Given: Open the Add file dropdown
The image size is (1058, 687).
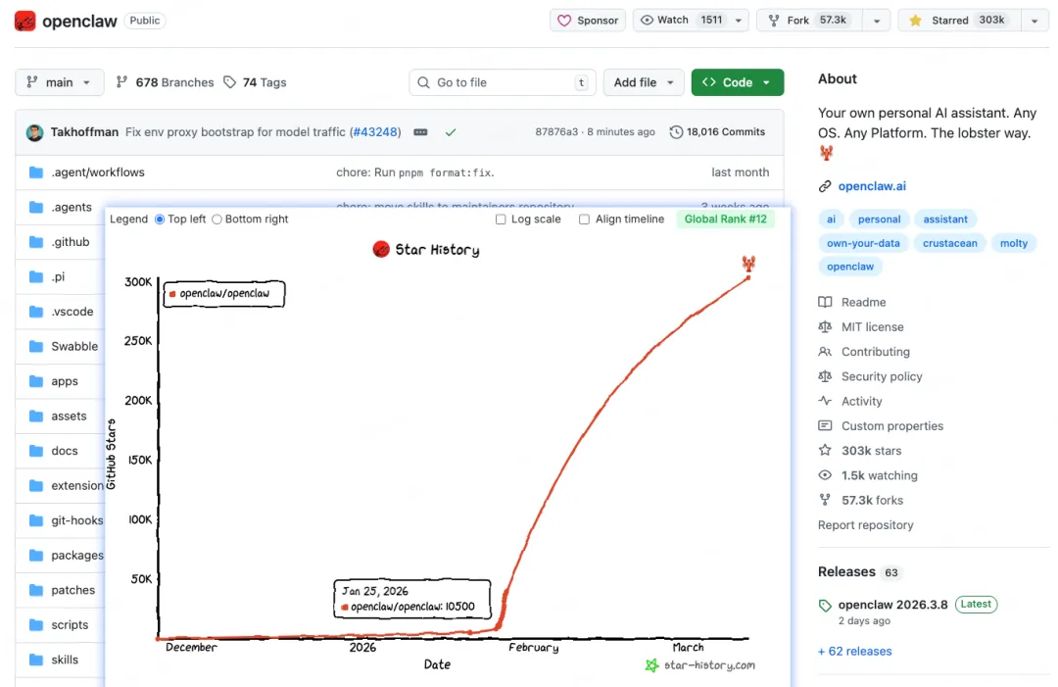Looking at the screenshot, I should (644, 82).
